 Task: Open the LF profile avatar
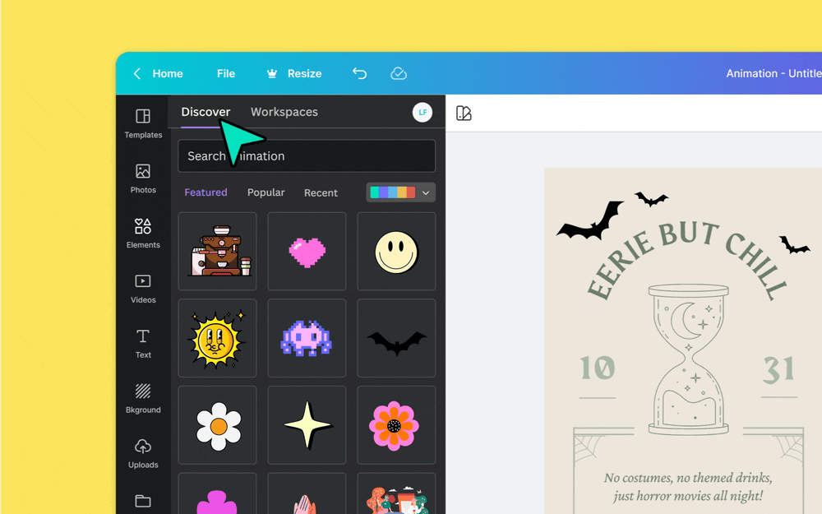click(423, 112)
